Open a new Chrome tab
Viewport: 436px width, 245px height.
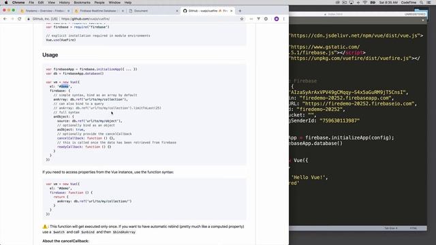pos(240,11)
